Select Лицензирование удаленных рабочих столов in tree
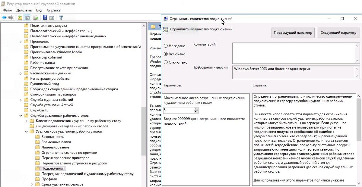 (72, 126)
